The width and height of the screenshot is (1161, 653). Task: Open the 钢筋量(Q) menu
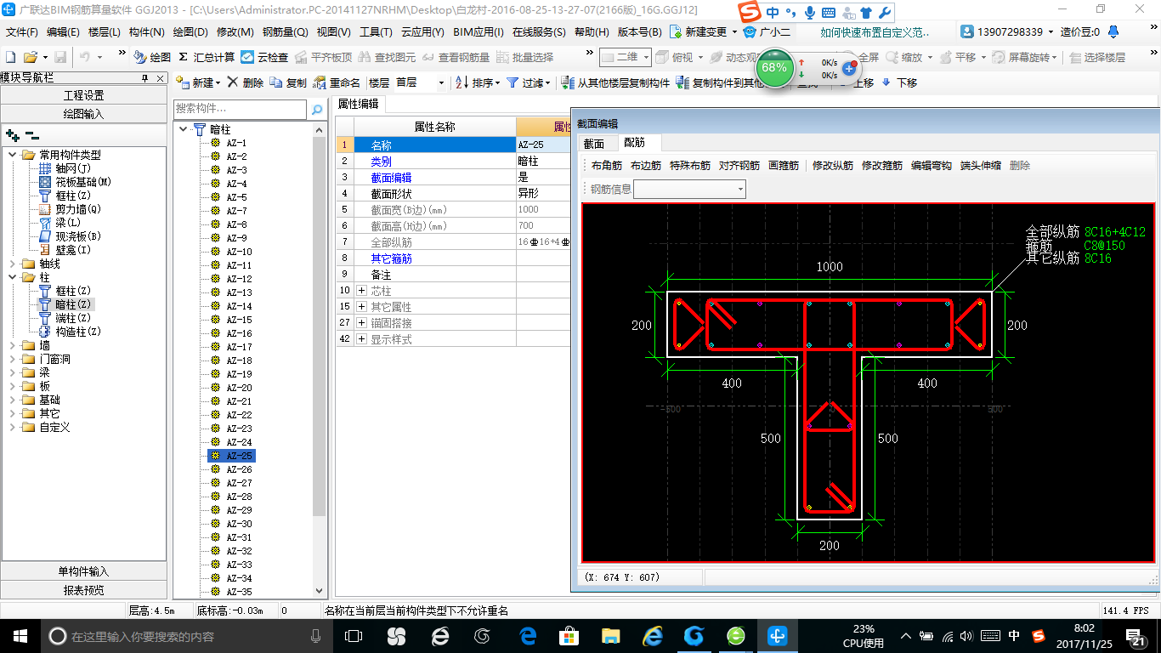tap(285, 32)
